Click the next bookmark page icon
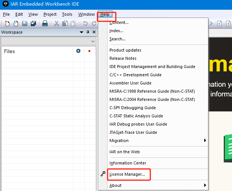Viewport: 232px width, 191px height. click(x=228, y=24)
